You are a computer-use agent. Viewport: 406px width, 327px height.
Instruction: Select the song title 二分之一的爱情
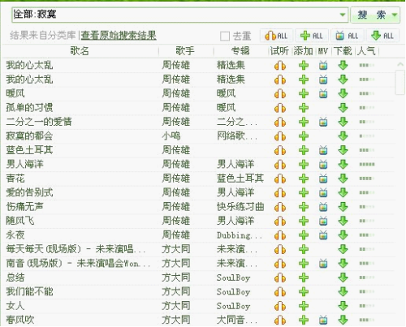[39, 122]
